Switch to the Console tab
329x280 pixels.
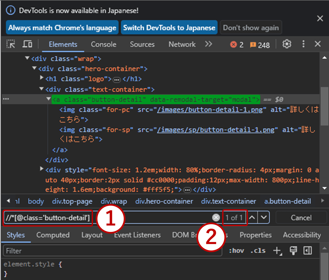click(104, 44)
